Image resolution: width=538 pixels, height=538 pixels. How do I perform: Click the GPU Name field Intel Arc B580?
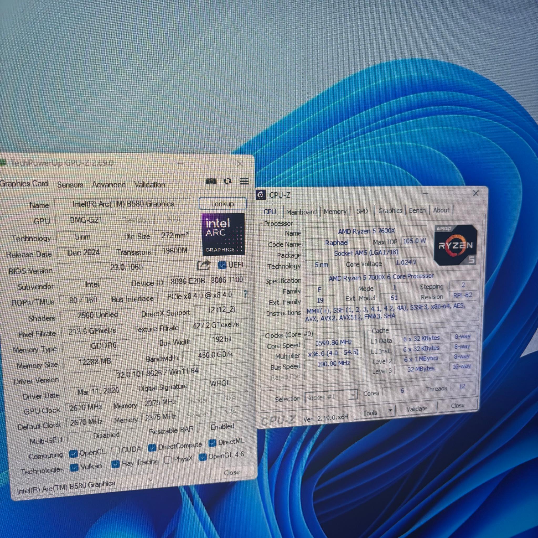(x=123, y=204)
